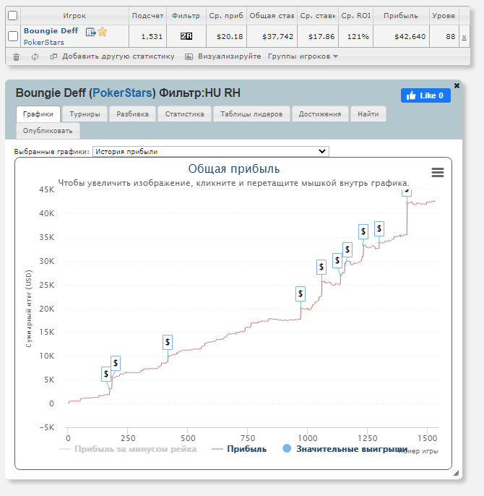Click the trash delete icon below the table
484x496 pixels.
[17, 56]
